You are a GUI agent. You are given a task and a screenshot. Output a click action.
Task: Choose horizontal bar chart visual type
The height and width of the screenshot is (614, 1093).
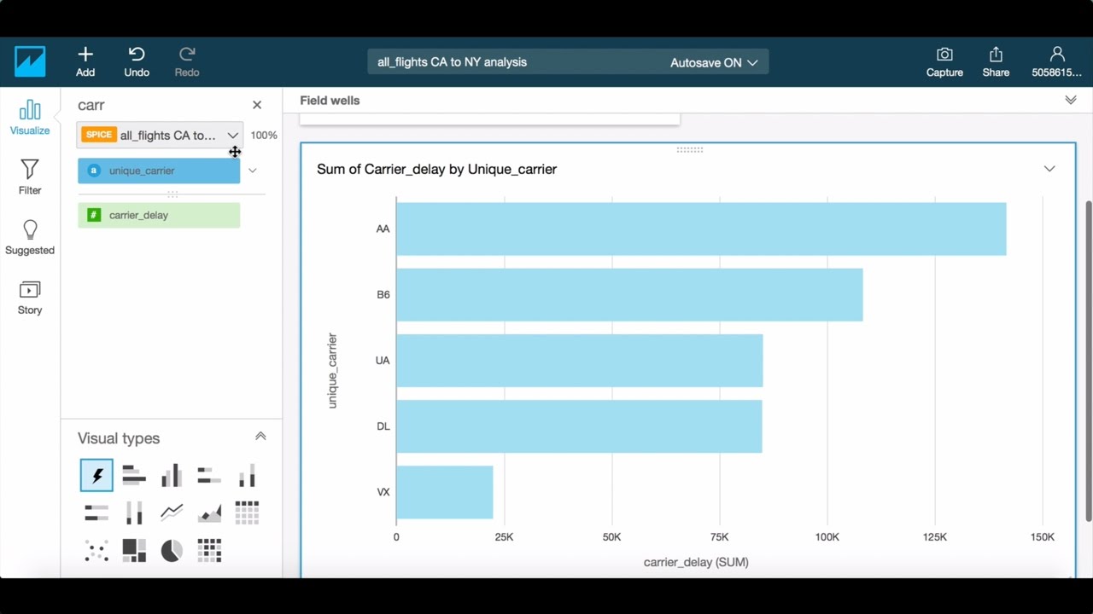point(134,475)
